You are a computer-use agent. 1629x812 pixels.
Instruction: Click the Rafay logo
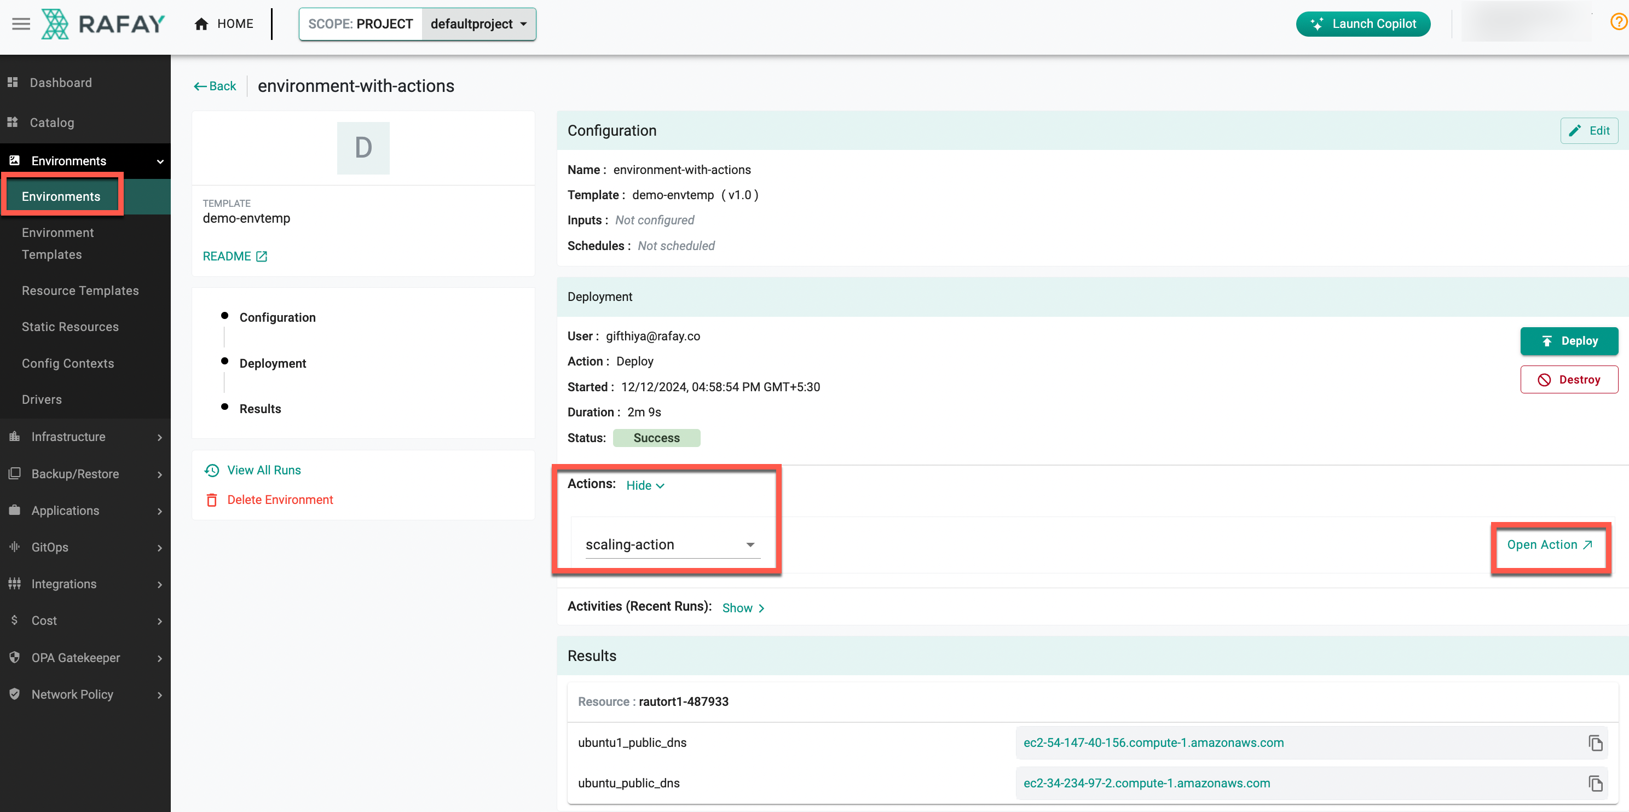coord(103,24)
